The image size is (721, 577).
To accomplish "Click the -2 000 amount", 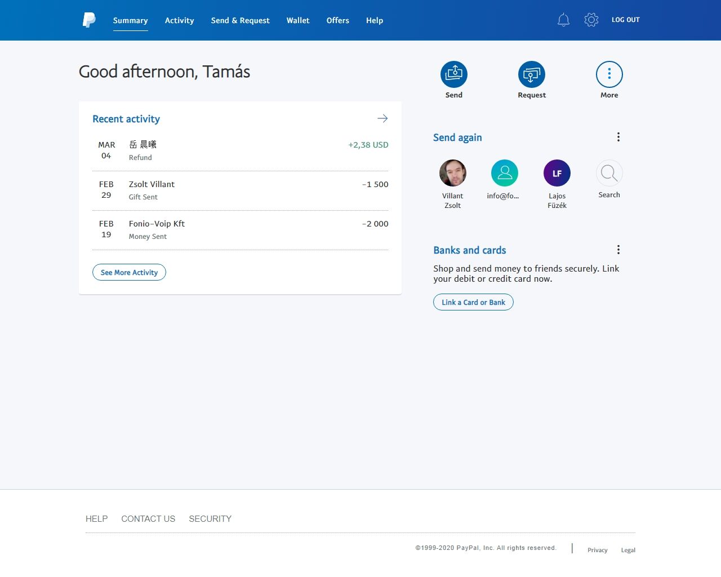I will click(375, 224).
